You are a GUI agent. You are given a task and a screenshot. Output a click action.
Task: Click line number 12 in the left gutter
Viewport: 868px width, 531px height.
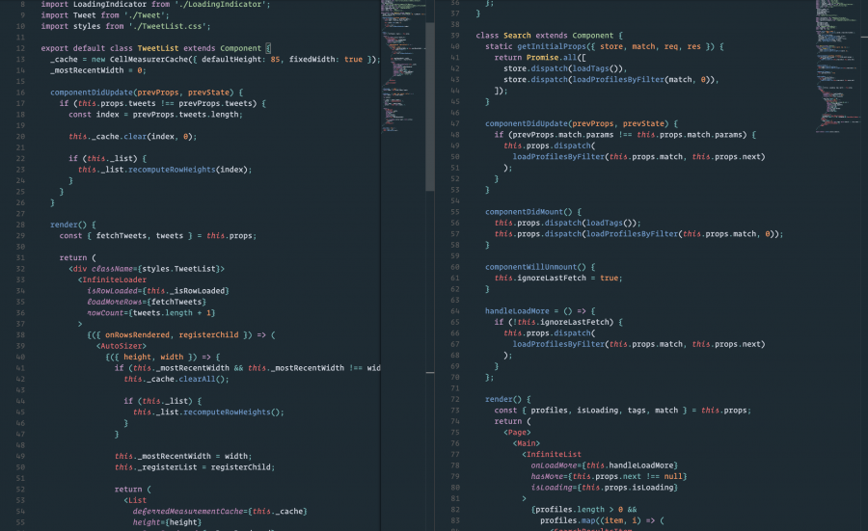point(19,47)
